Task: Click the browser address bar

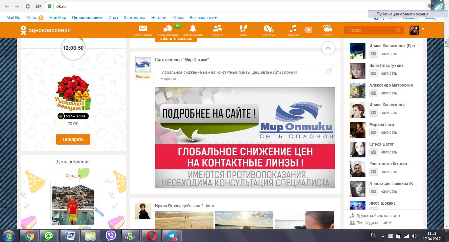Action: click(x=235, y=6)
